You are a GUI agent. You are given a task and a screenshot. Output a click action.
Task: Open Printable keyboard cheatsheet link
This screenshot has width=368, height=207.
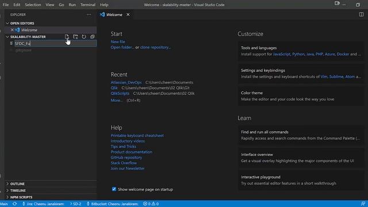click(x=137, y=136)
